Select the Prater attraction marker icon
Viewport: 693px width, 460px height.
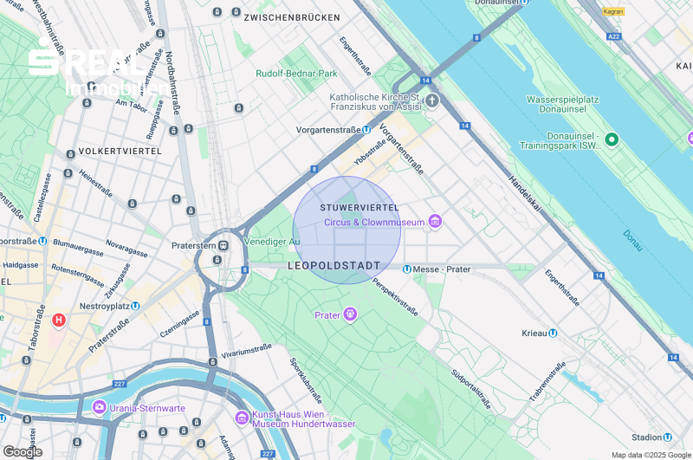[x=351, y=314]
